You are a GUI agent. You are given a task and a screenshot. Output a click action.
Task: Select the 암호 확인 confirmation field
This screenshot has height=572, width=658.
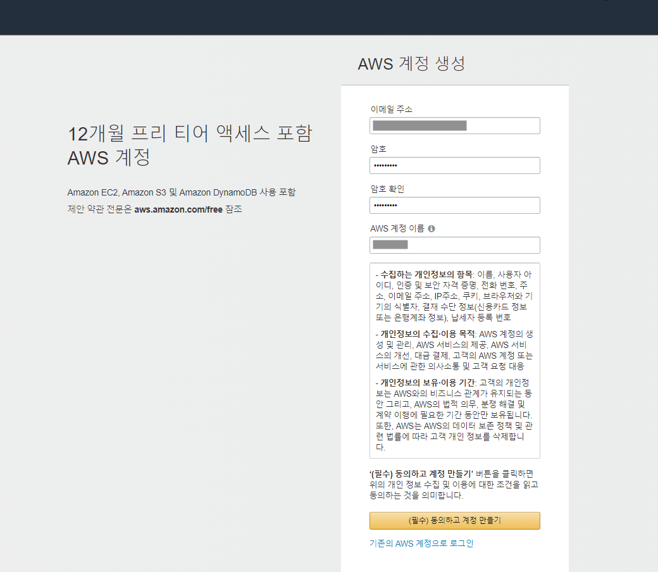454,205
